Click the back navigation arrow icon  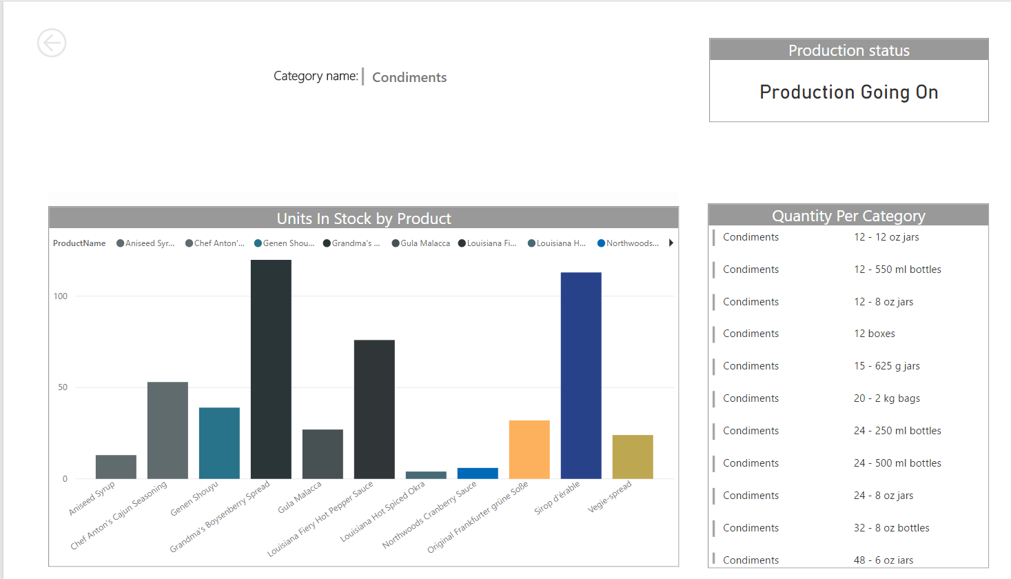(52, 42)
